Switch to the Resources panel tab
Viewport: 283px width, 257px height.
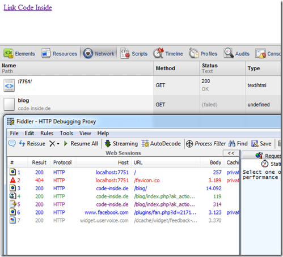[59, 54]
